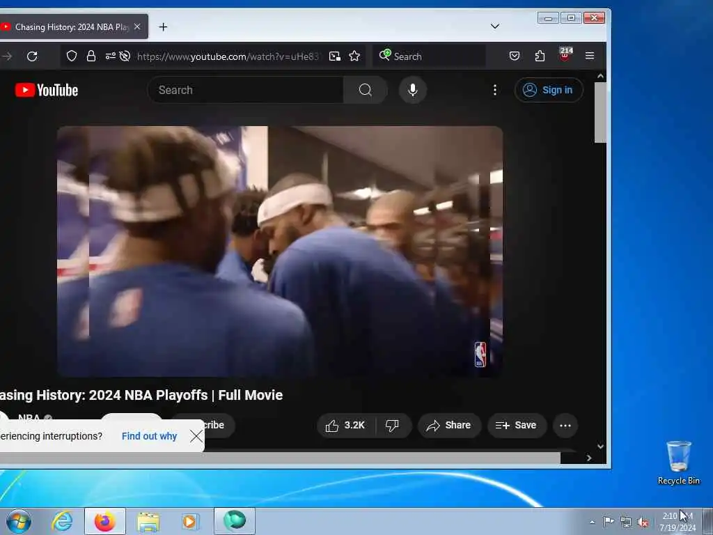Share the video using Share button
Viewport: 713px width, 535px height.
tap(449, 426)
